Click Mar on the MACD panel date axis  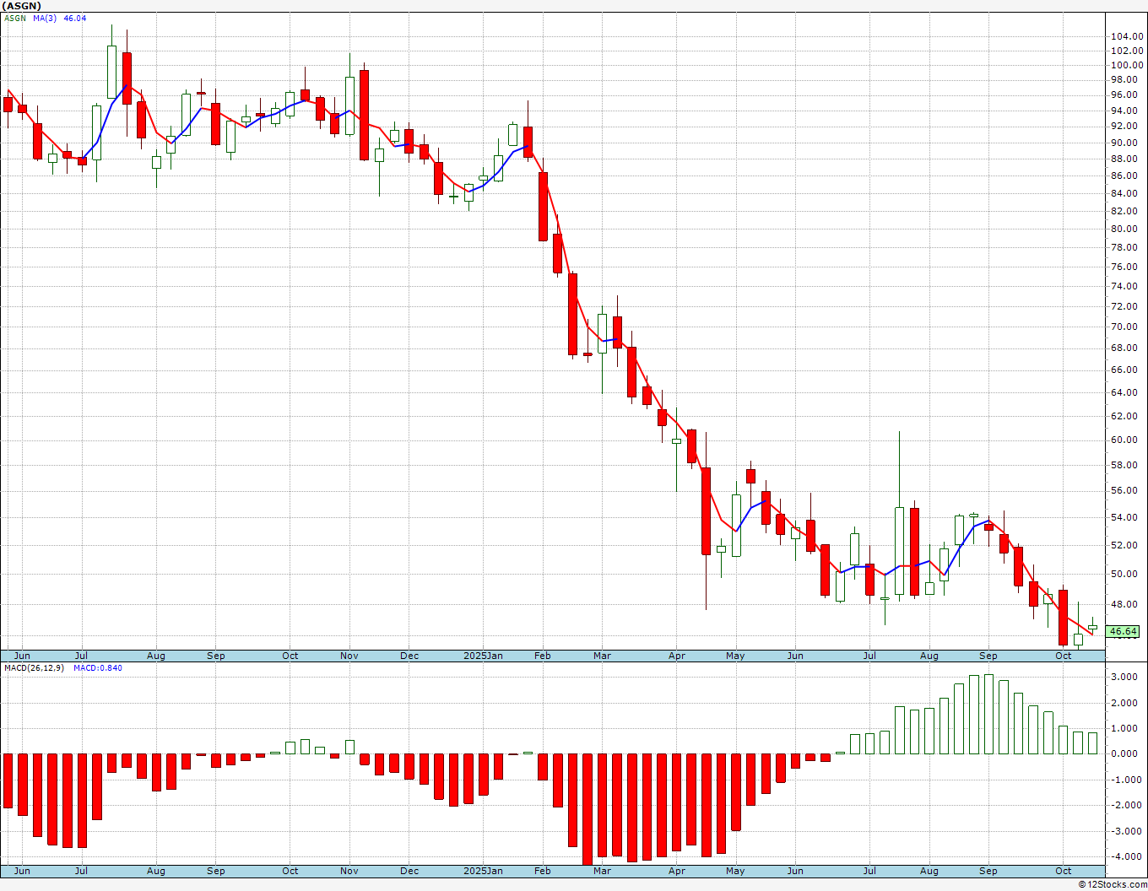602,871
